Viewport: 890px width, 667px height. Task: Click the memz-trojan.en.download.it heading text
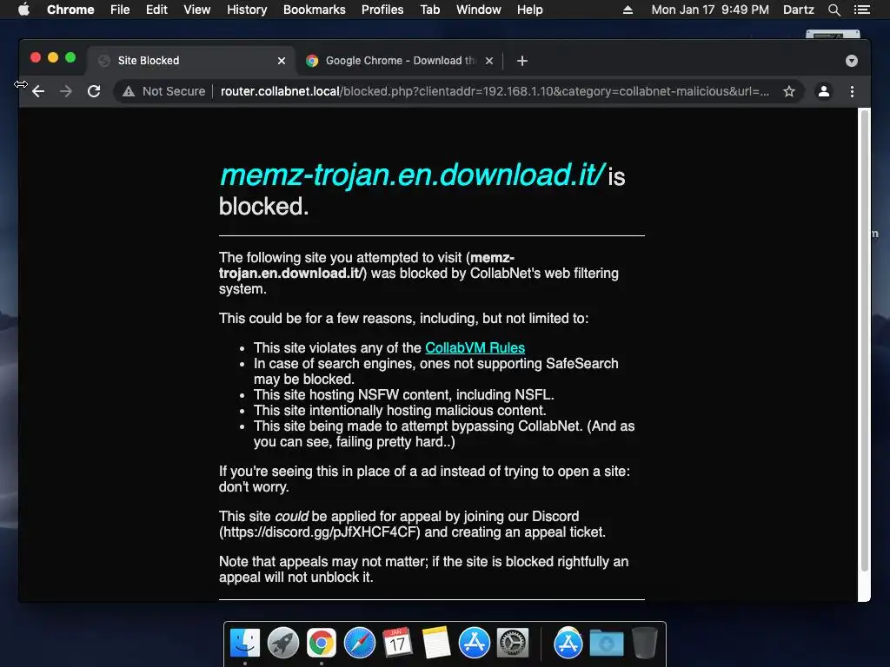click(413, 175)
